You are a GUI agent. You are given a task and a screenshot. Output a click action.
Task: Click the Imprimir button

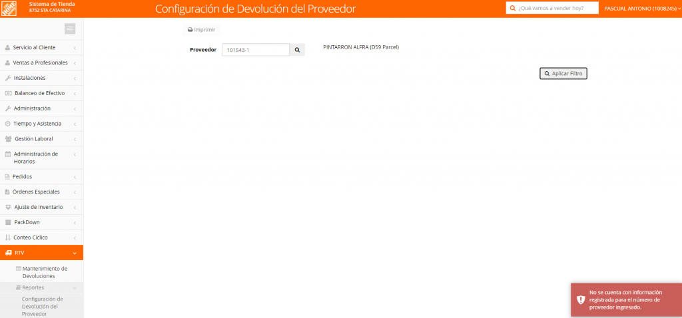click(201, 29)
